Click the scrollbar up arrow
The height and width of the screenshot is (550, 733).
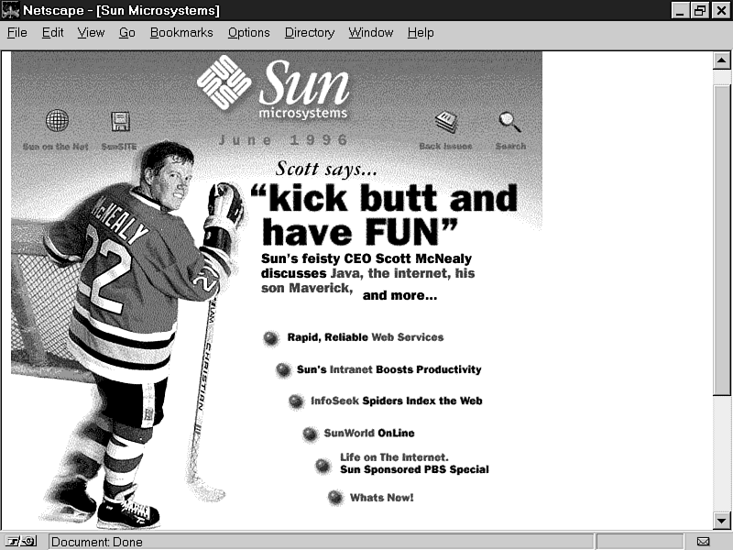(721, 60)
